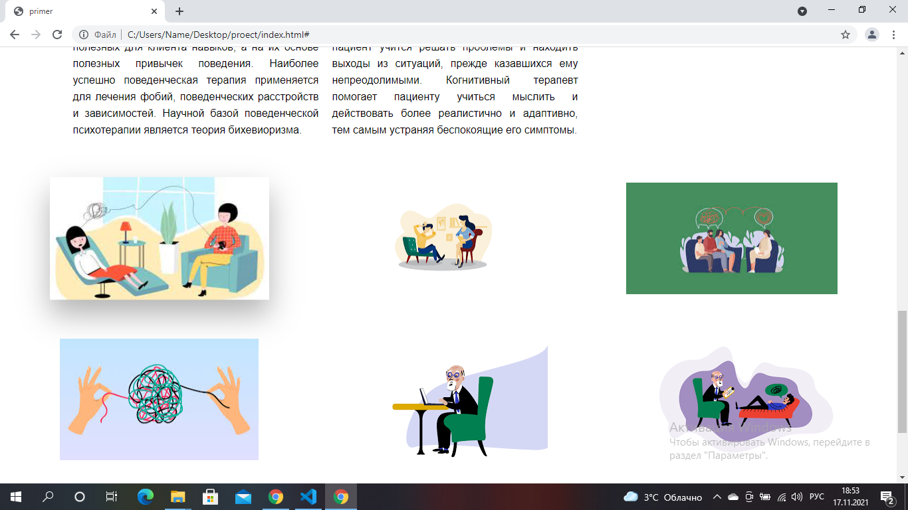
Task: Open Microsoft Store from the taskbar
Action: pyautogui.click(x=210, y=497)
